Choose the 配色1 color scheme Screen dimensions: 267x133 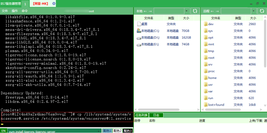coord(107,131)
